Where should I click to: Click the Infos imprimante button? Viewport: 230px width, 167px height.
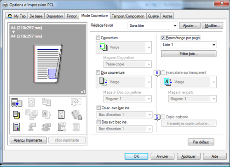click(x=67, y=140)
